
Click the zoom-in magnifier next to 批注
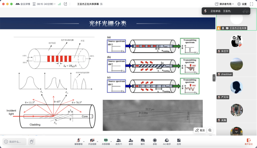[210, 130]
